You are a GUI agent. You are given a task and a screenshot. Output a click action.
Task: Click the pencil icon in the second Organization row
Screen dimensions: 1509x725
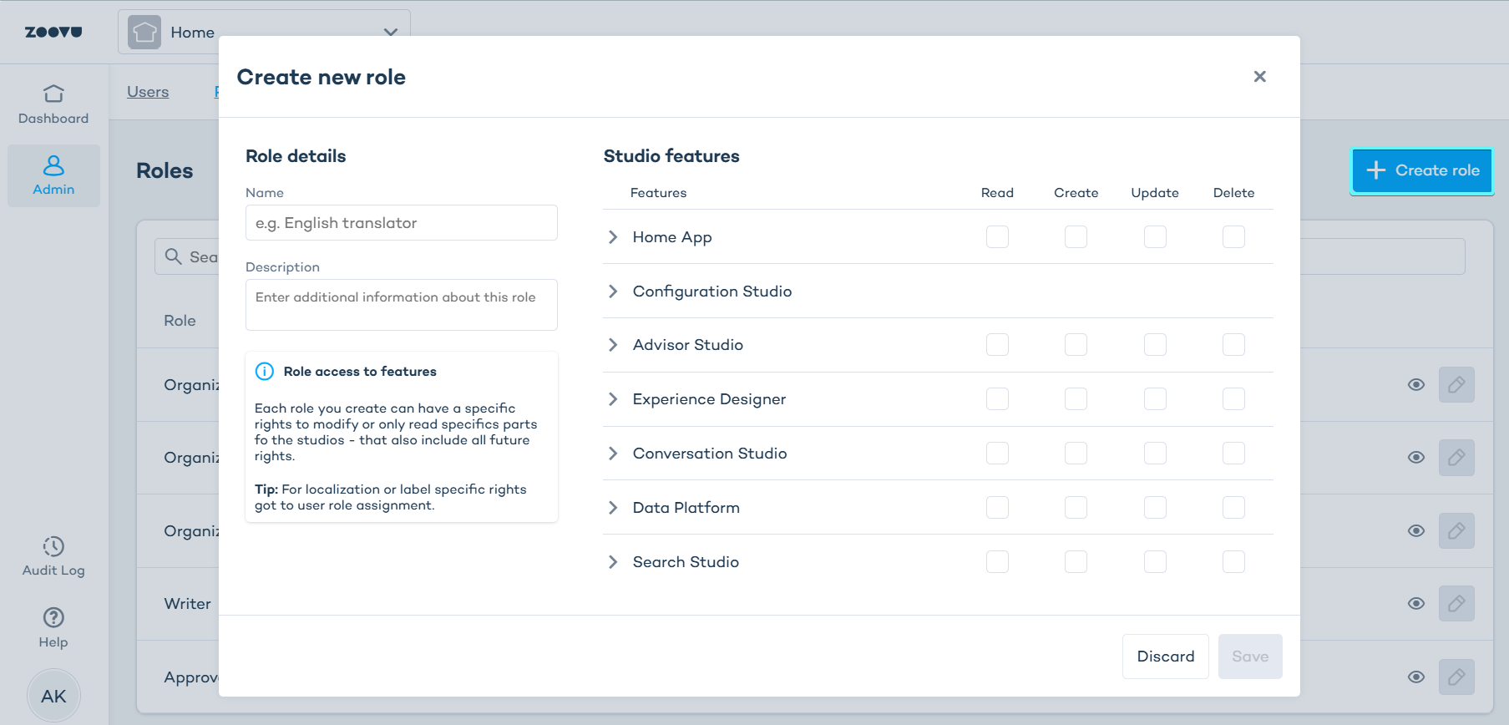tap(1456, 458)
